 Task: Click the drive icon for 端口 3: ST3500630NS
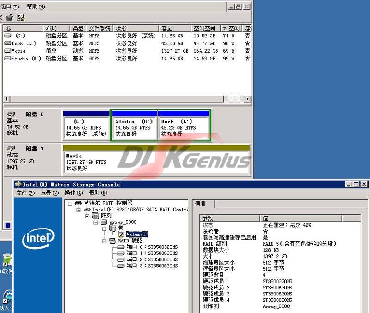click(x=121, y=266)
